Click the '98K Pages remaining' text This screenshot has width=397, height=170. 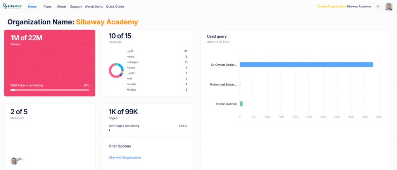point(124,126)
